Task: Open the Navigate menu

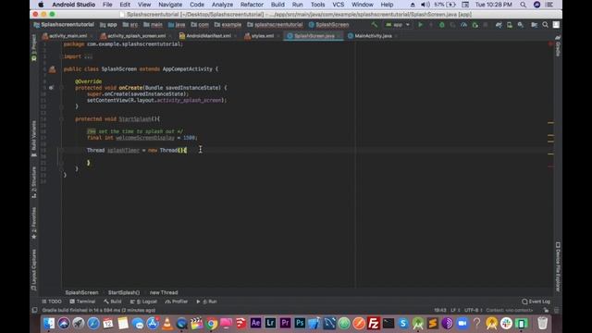Action: click(x=170, y=5)
